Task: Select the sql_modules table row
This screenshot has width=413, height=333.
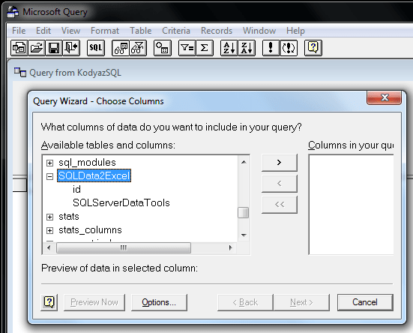Action: 87,163
